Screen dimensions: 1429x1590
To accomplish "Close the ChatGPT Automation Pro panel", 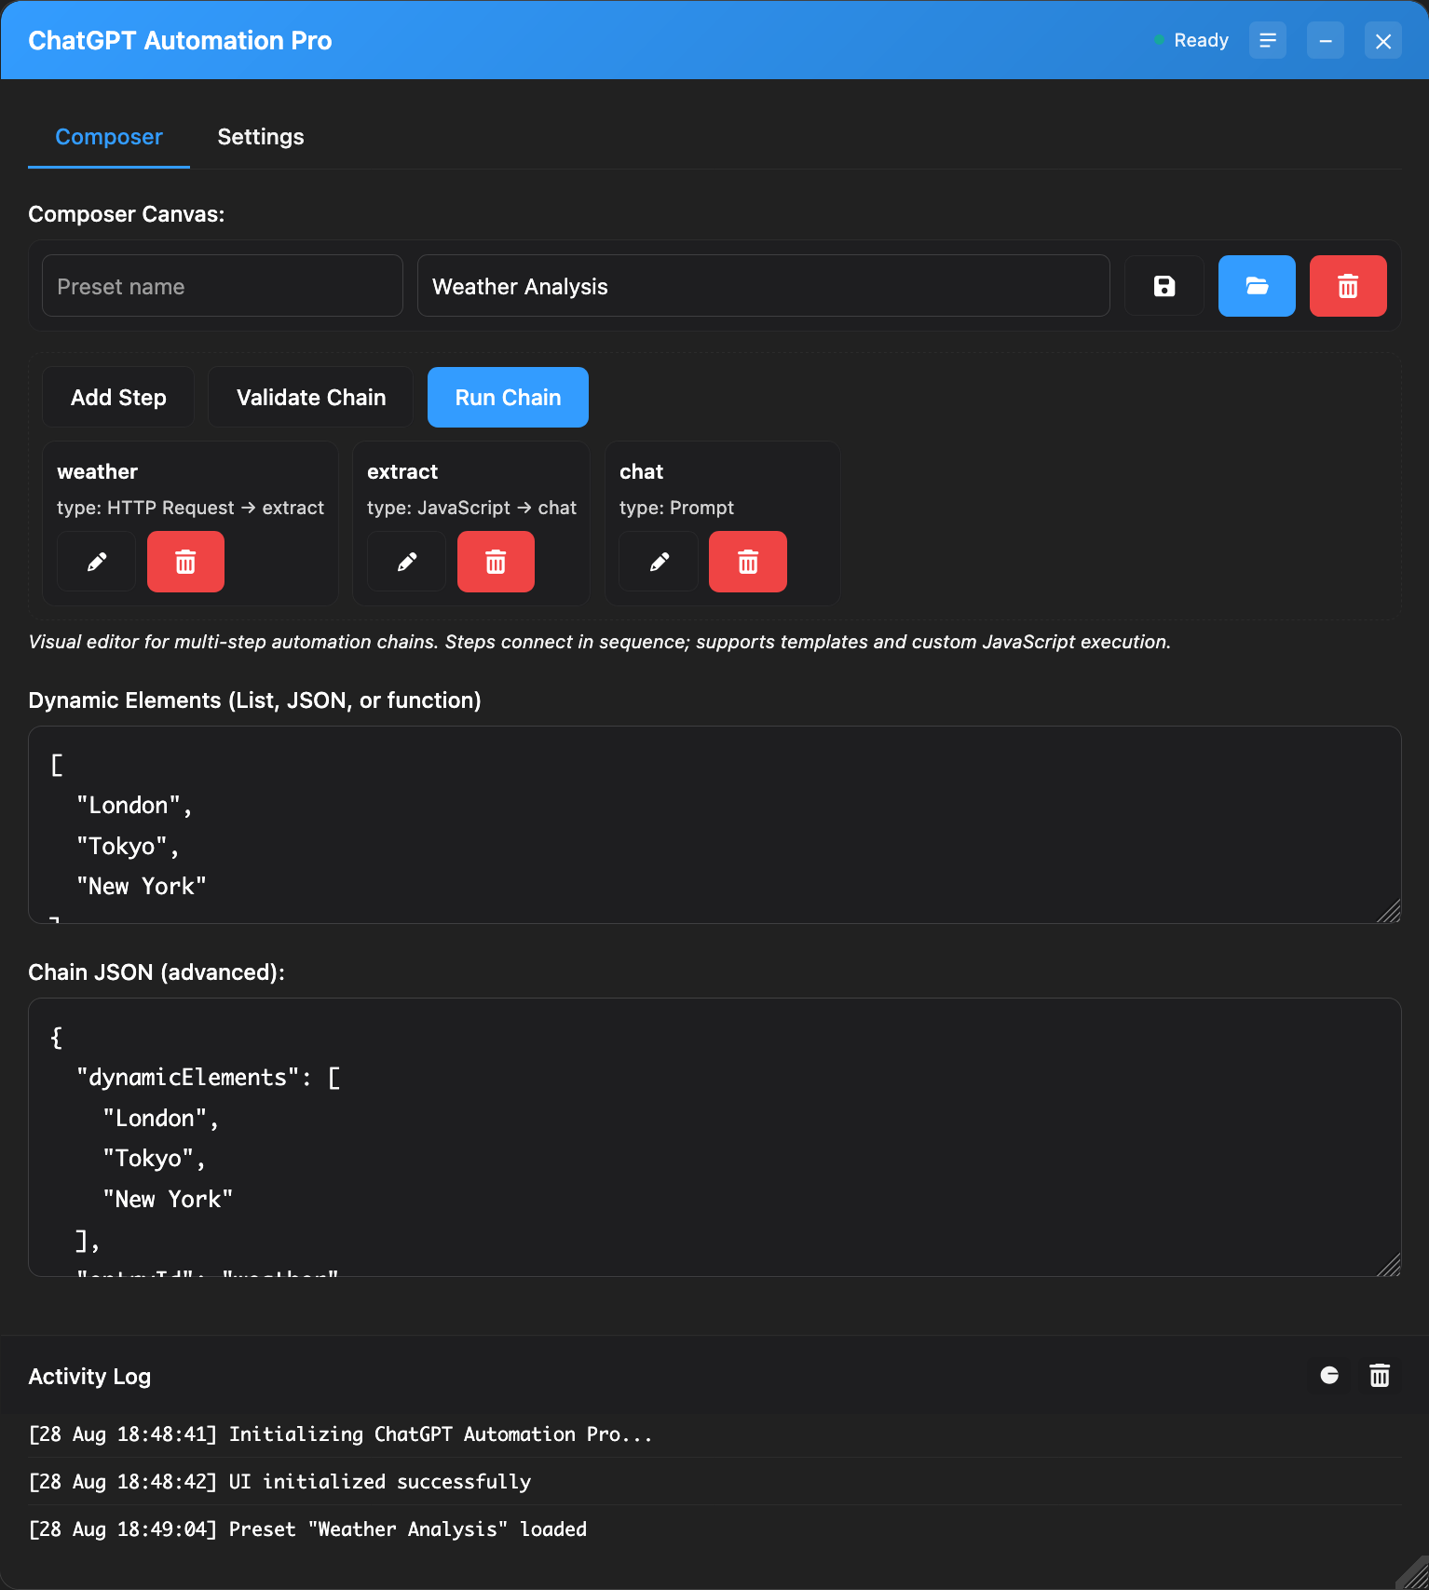I will click(x=1383, y=40).
